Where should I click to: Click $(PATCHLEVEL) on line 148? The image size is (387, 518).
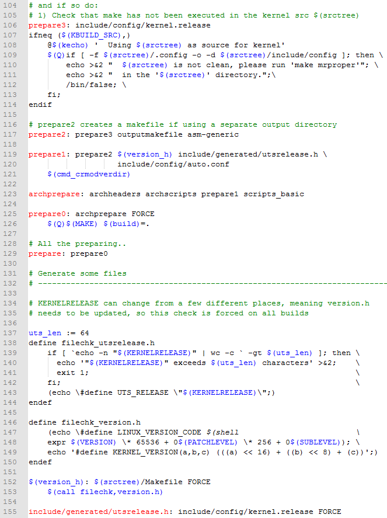208,441
